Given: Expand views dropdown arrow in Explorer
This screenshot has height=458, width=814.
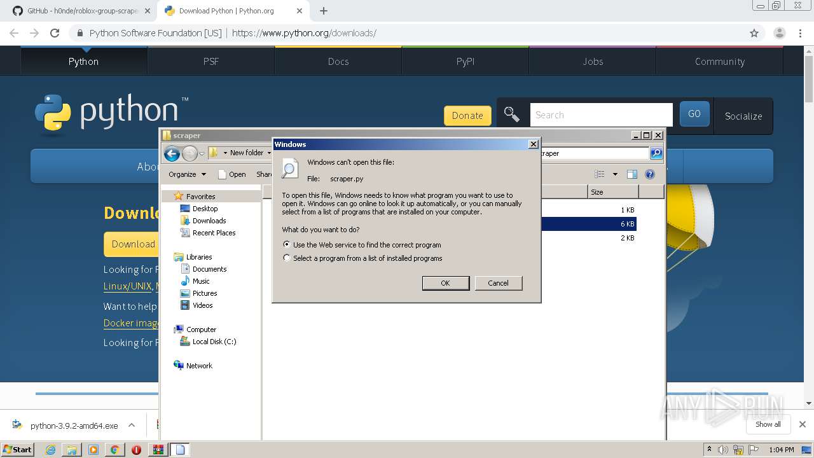Looking at the screenshot, I should [x=615, y=174].
